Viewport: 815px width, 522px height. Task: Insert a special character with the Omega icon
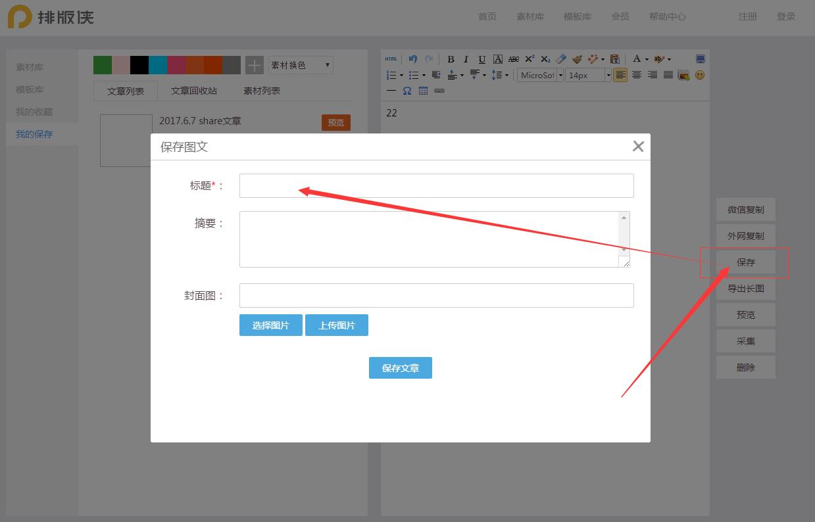[407, 90]
